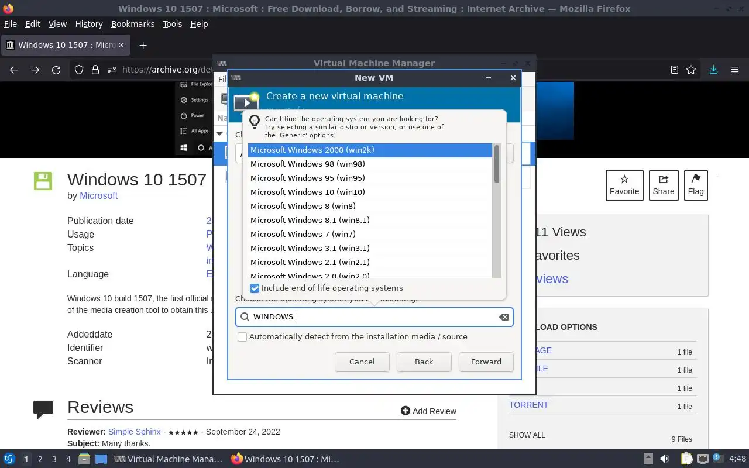The image size is (749, 468).
Task: Select Microsoft Windows 10 (win10)
Action: (x=370, y=192)
